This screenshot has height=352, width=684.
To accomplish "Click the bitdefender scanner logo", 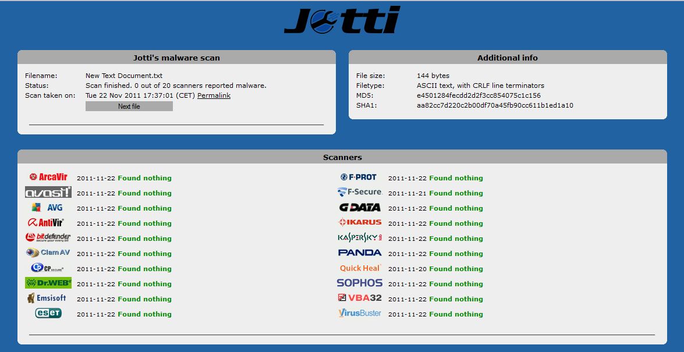I will coord(48,237).
